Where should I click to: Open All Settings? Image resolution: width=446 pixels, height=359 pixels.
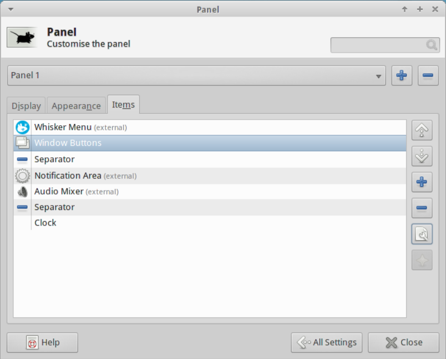pyautogui.click(x=327, y=342)
